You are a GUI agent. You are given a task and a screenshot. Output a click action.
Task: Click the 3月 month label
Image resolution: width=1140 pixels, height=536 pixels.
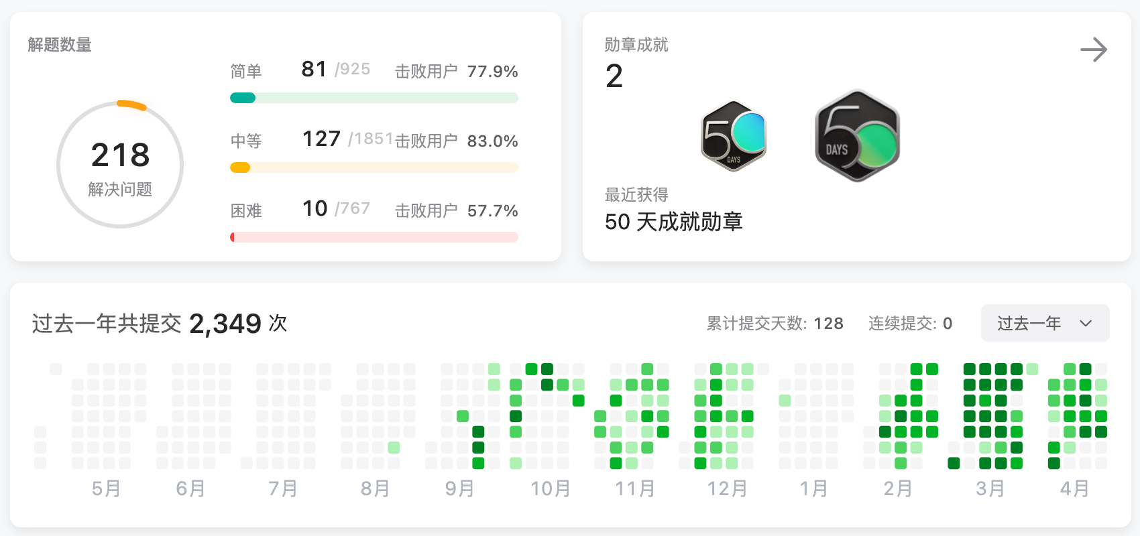[x=990, y=488]
